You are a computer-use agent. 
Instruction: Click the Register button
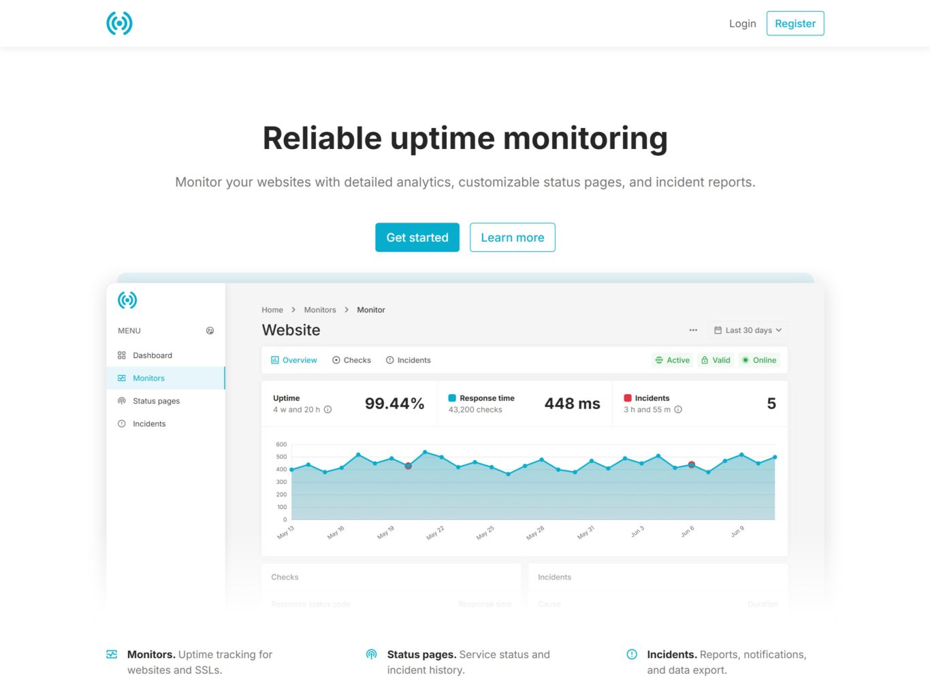[795, 23]
